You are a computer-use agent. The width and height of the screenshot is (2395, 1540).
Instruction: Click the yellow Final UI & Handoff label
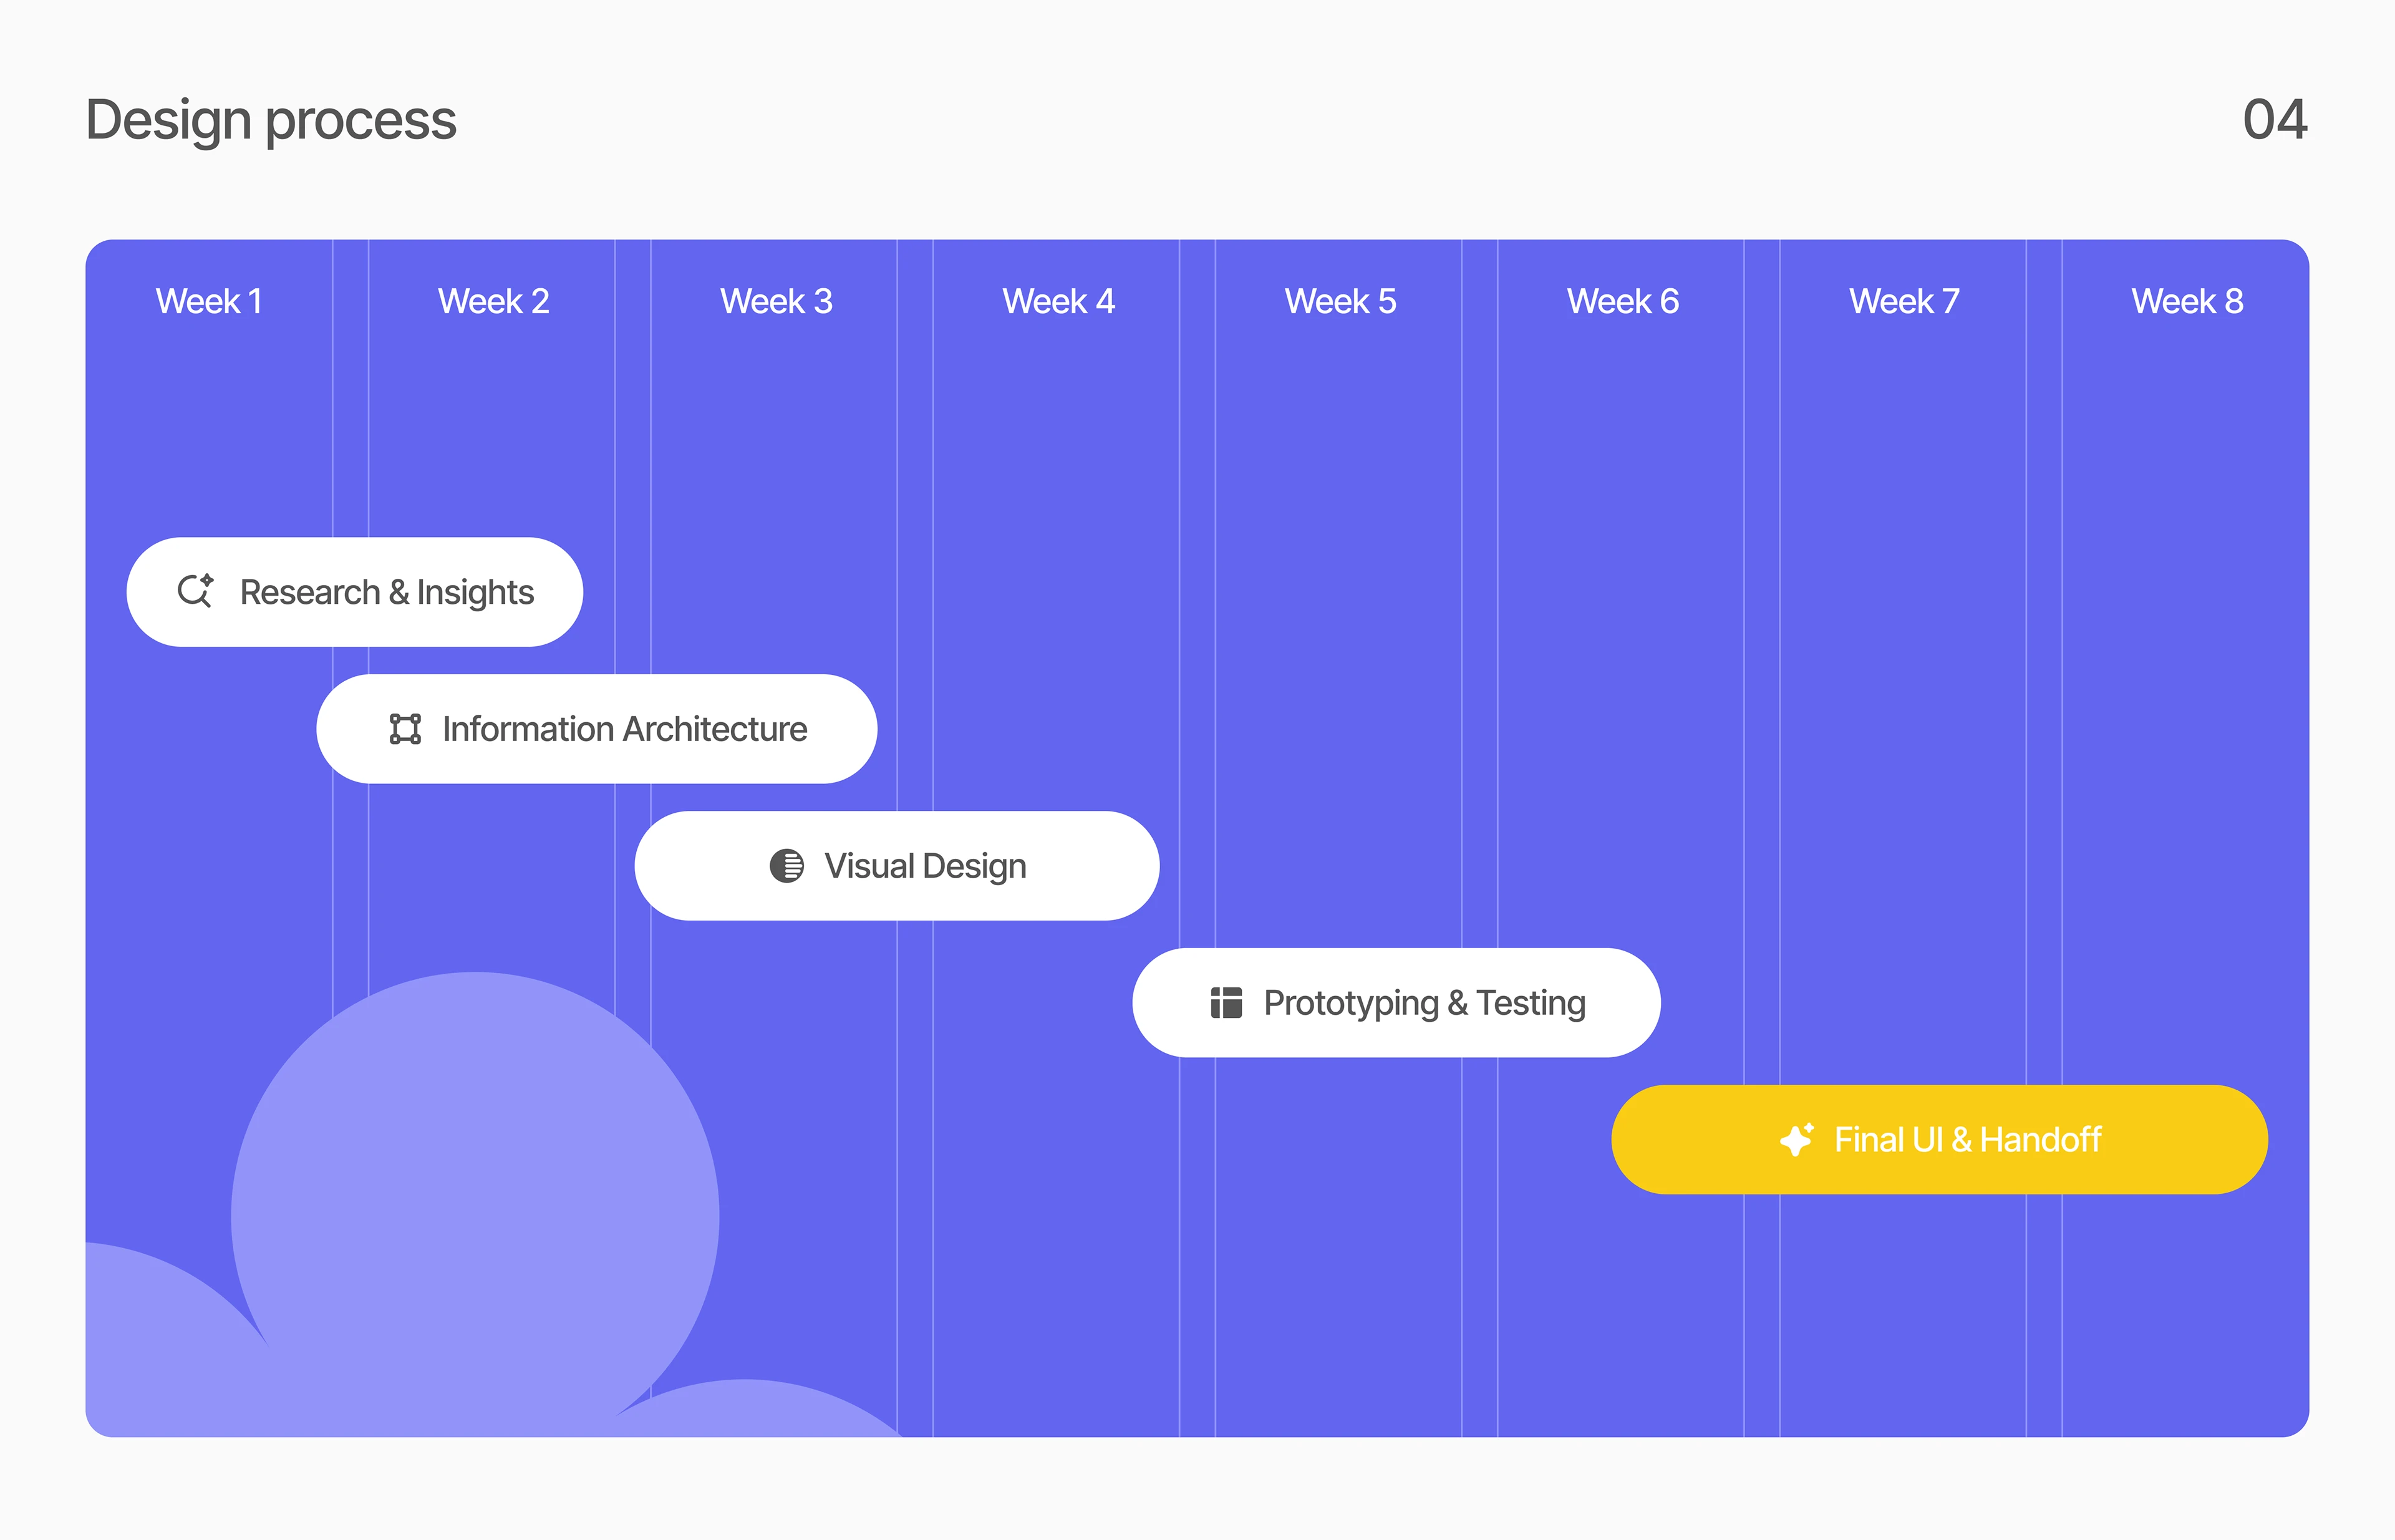point(1967,1139)
